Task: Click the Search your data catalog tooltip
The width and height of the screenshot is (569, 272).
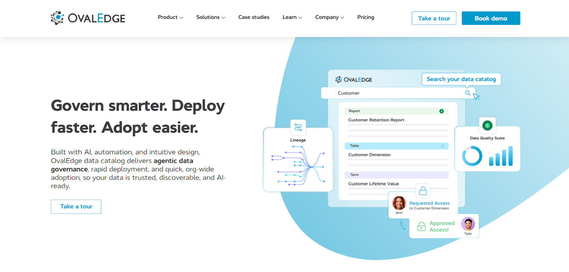Action: point(461,79)
